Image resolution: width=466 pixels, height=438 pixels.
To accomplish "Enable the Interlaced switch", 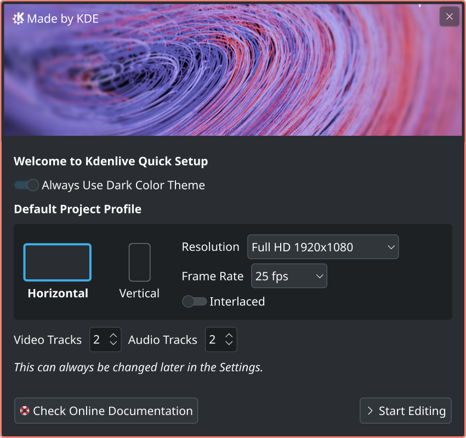I will [x=194, y=301].
